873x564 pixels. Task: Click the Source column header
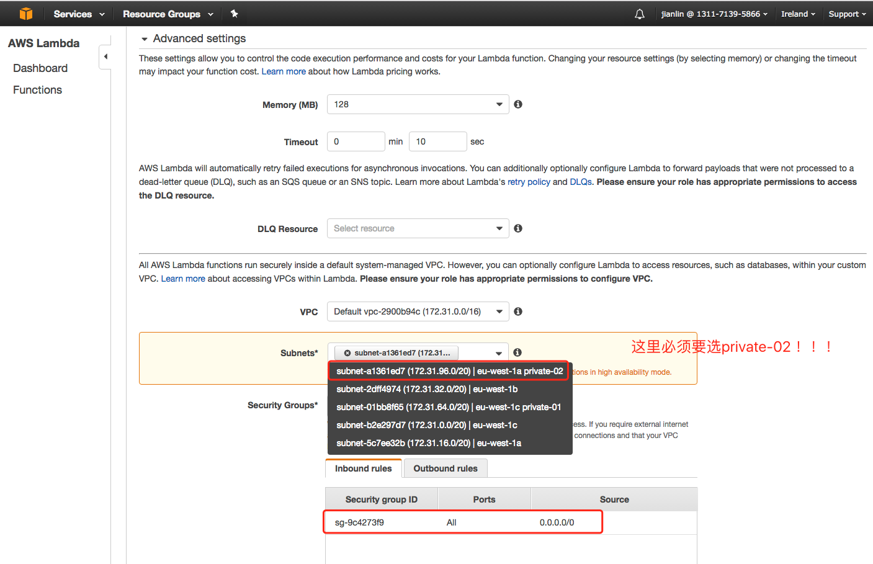(614, 499)
